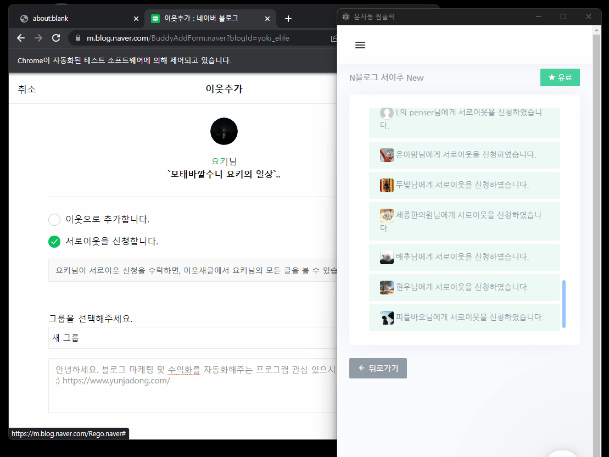Close the about:blank tab
The height and width of the screenshot is (457, 609).
pyautogui.click(x=136, y=19)
